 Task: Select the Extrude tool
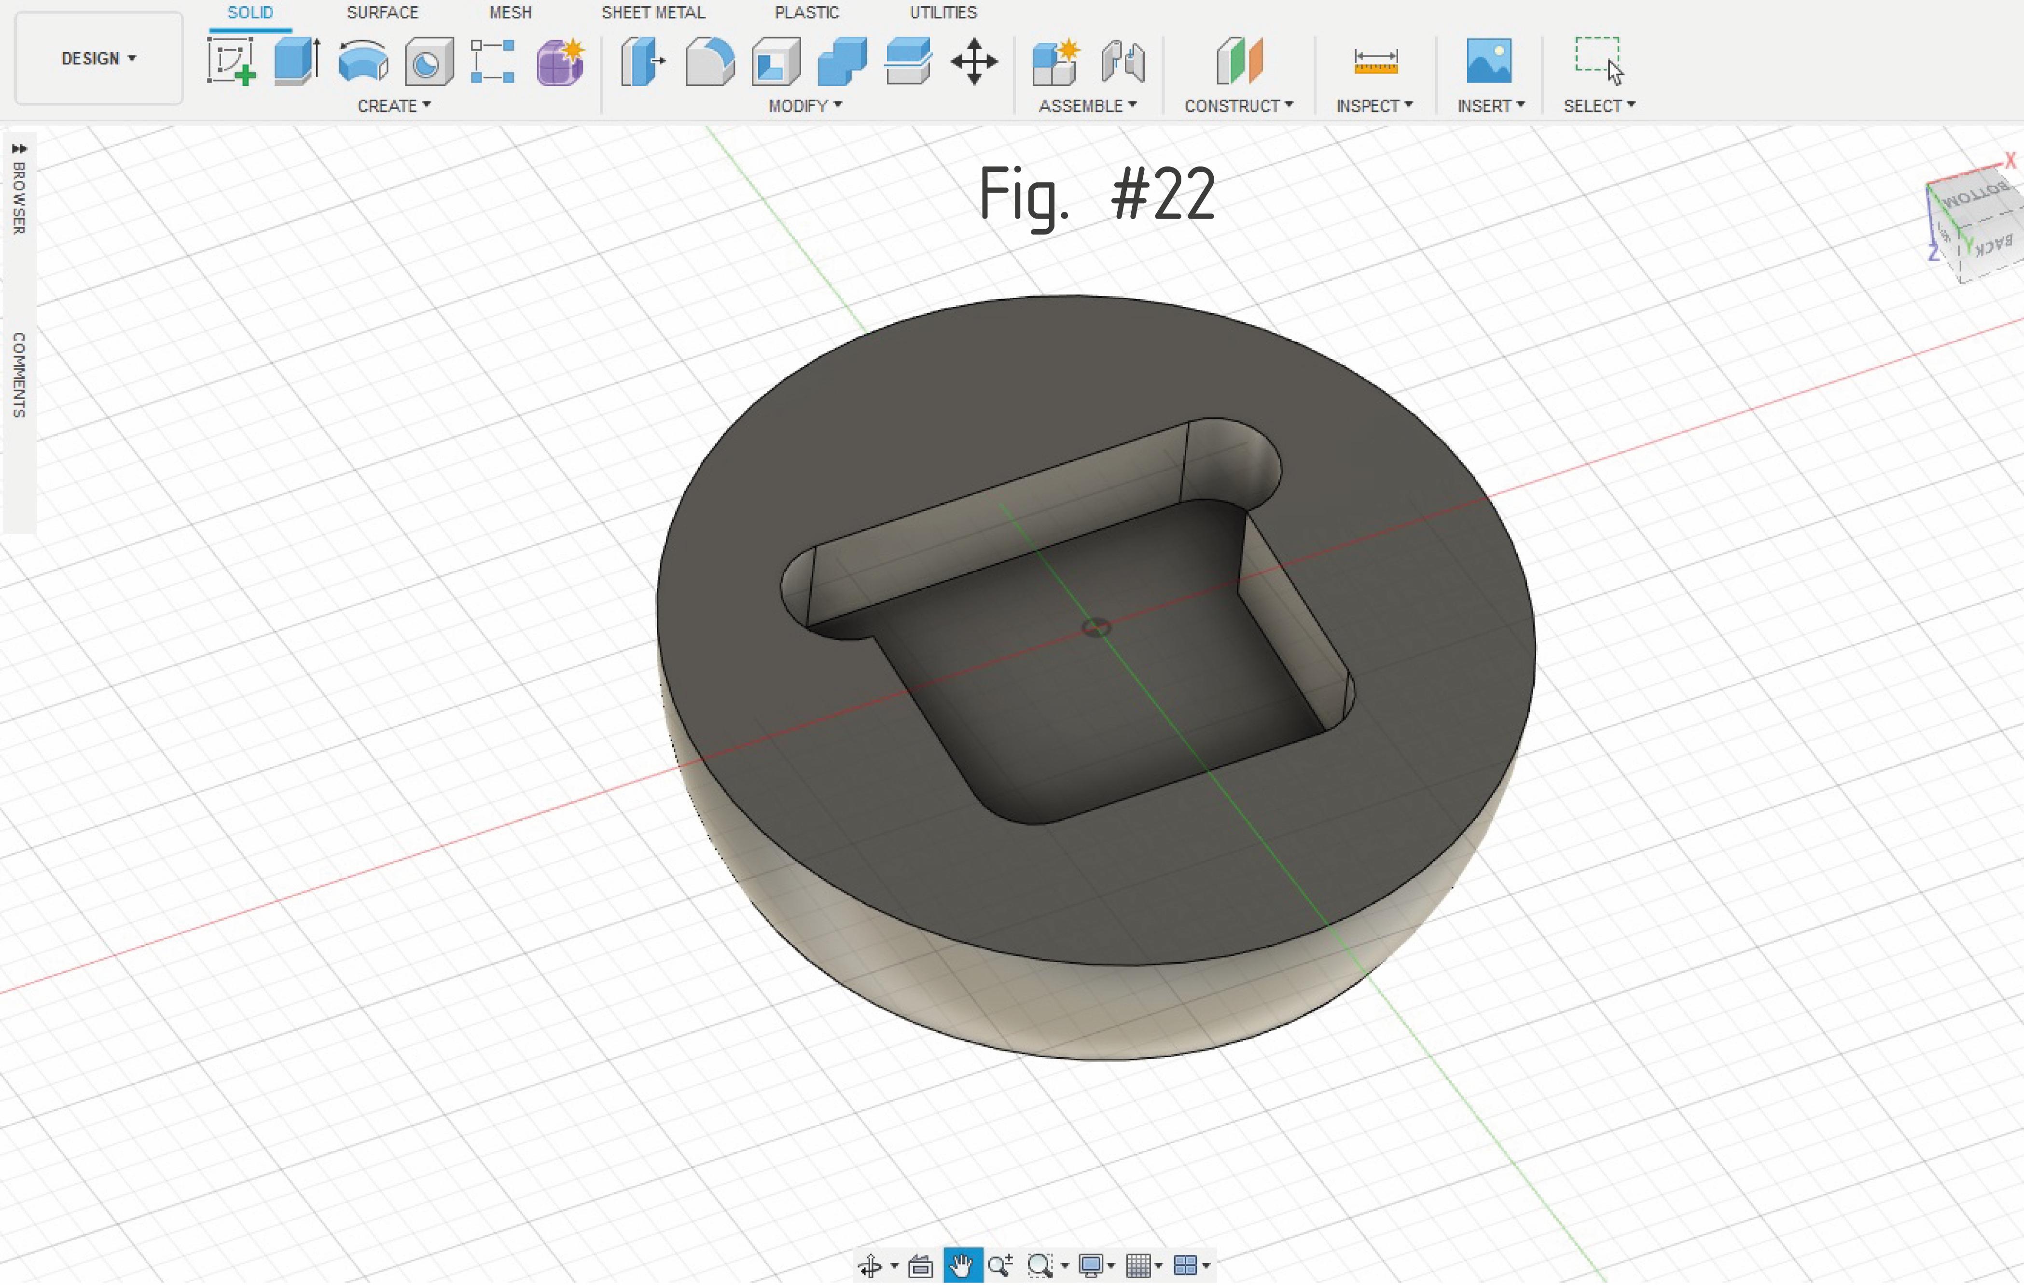(296, 61)
